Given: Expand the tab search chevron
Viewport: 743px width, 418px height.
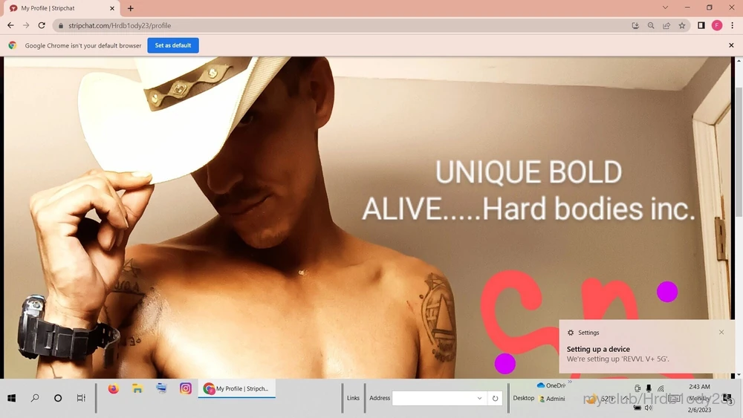Looking at the screenshot, I should tap(665, 7).
